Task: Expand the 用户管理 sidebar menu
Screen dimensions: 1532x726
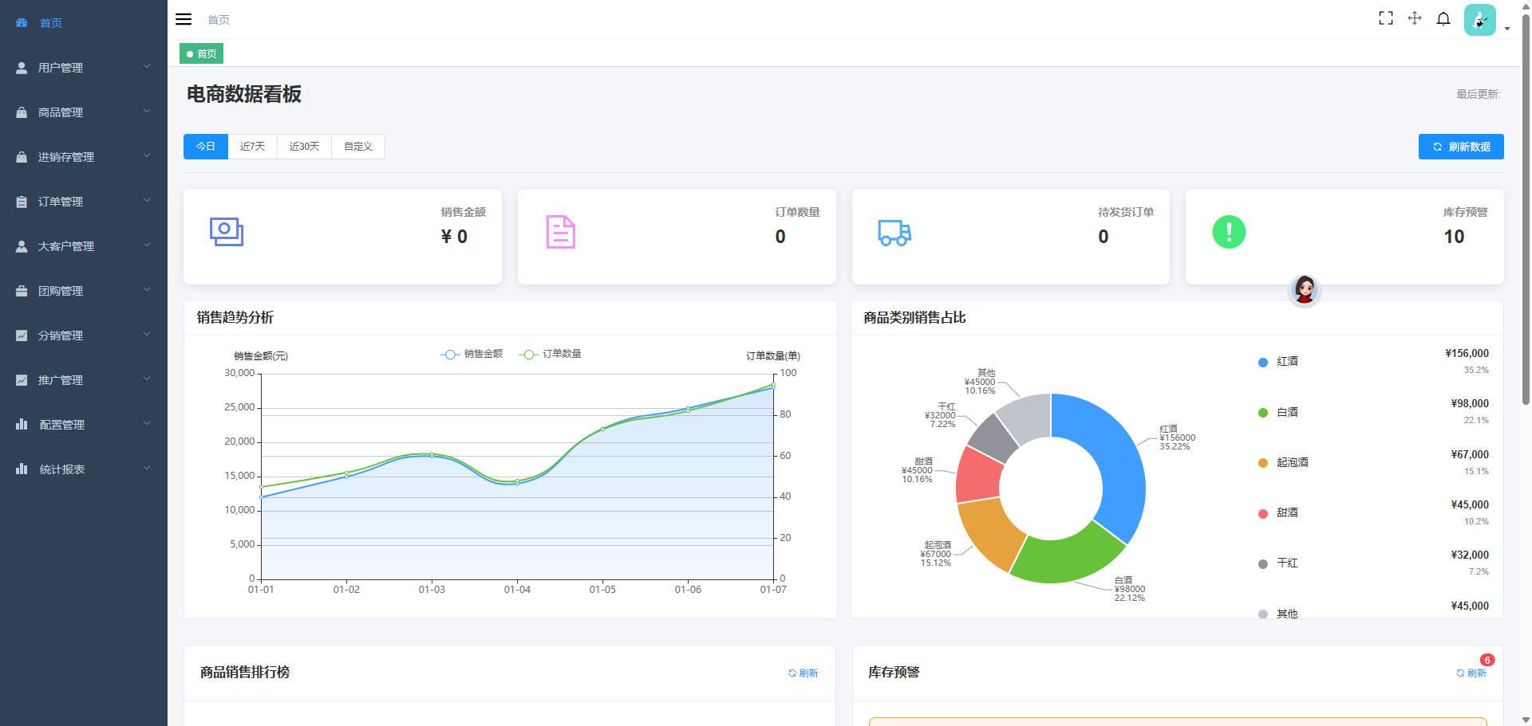Action: 84,68
